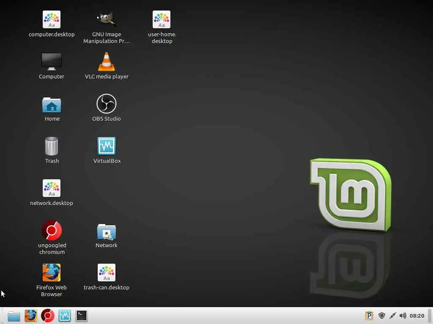Click the clipboard manager tray icon
The image size is (433, 324).
pos(369,316)
